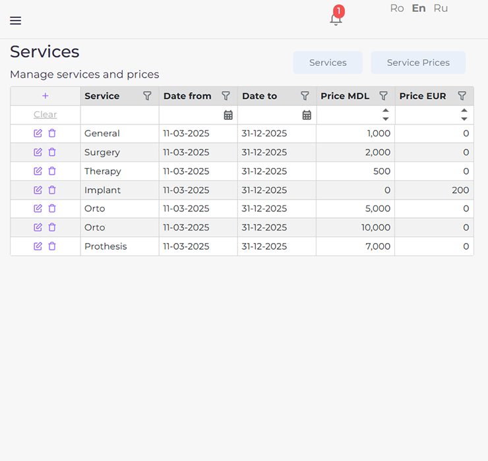Select the 1,000 price cell
Screen dimensions: 488x461
pyautogui.click(x=355, y=134)
